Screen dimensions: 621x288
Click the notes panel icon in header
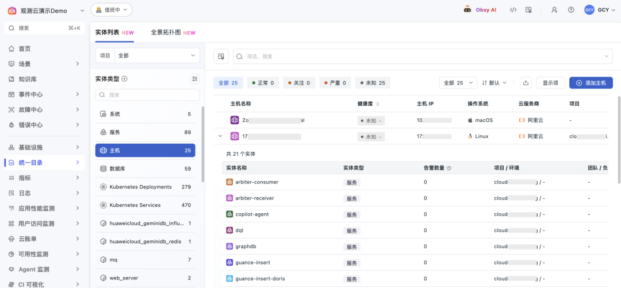(x=528, y=10)
